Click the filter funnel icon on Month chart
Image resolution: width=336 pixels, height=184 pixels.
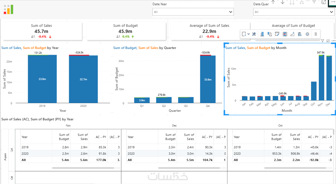point(322,41)
